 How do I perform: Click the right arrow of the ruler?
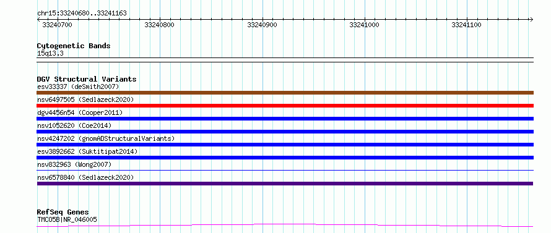pyautogui.click(x=531, y=20)
